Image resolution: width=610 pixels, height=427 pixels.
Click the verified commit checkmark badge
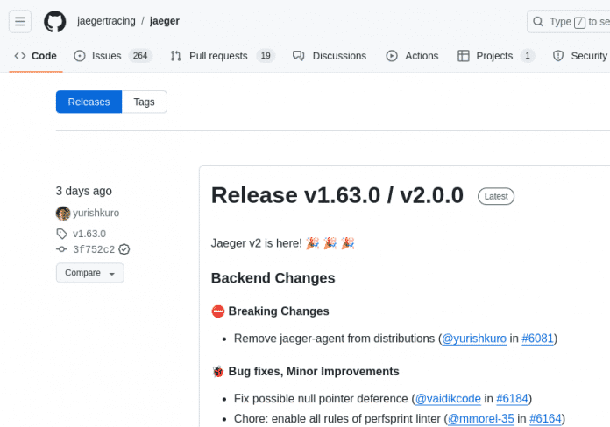pyautogui.click(x=124, y=249)
